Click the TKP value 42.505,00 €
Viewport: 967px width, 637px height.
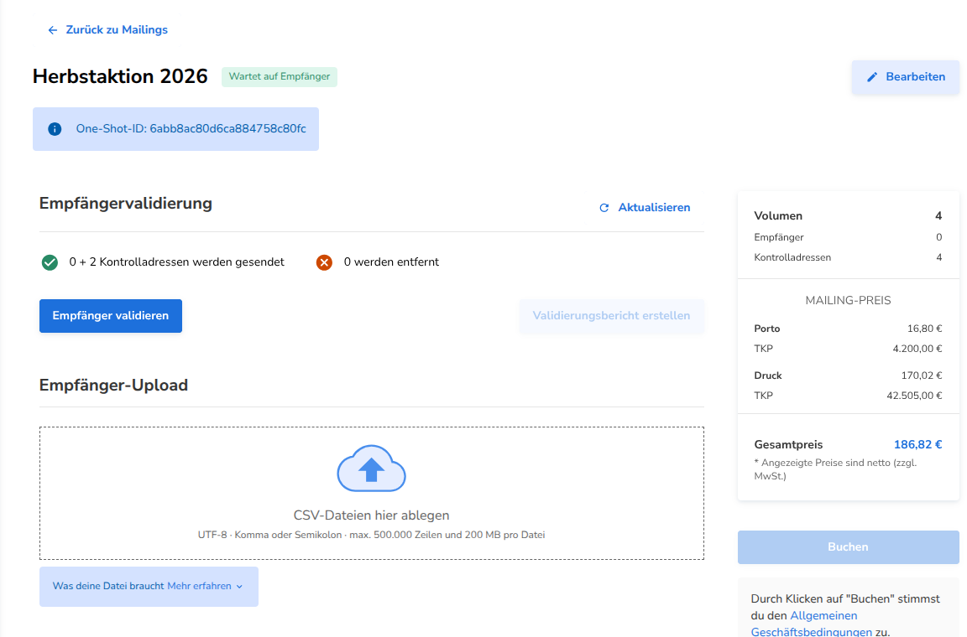[x=914, y=396]
